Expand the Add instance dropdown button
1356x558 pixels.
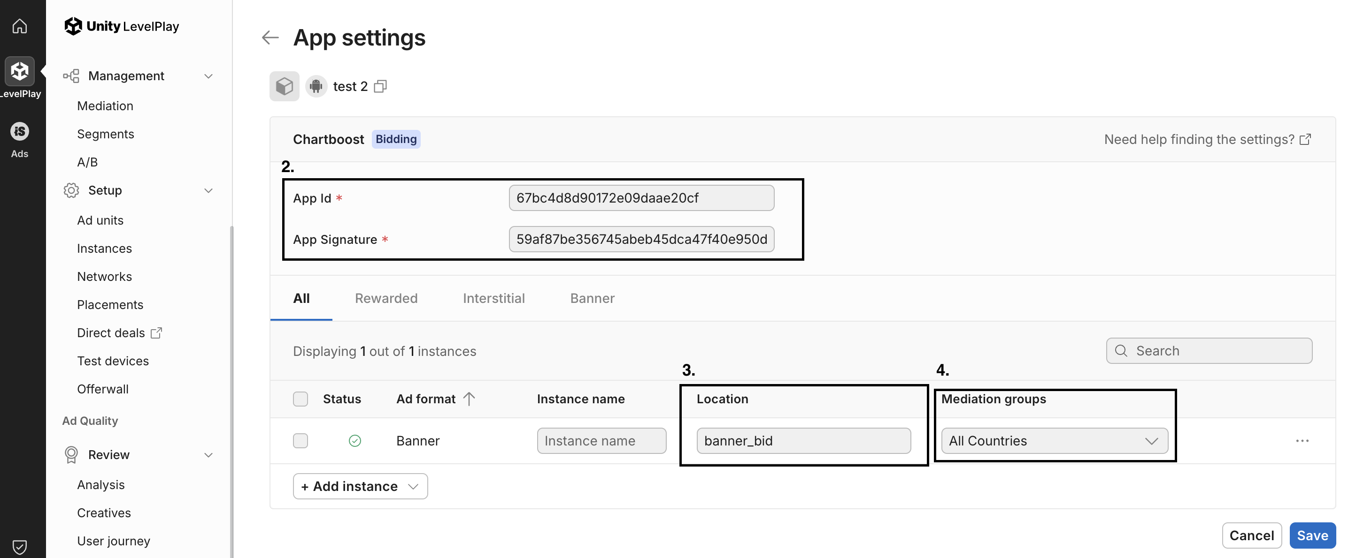coord(360,486)
